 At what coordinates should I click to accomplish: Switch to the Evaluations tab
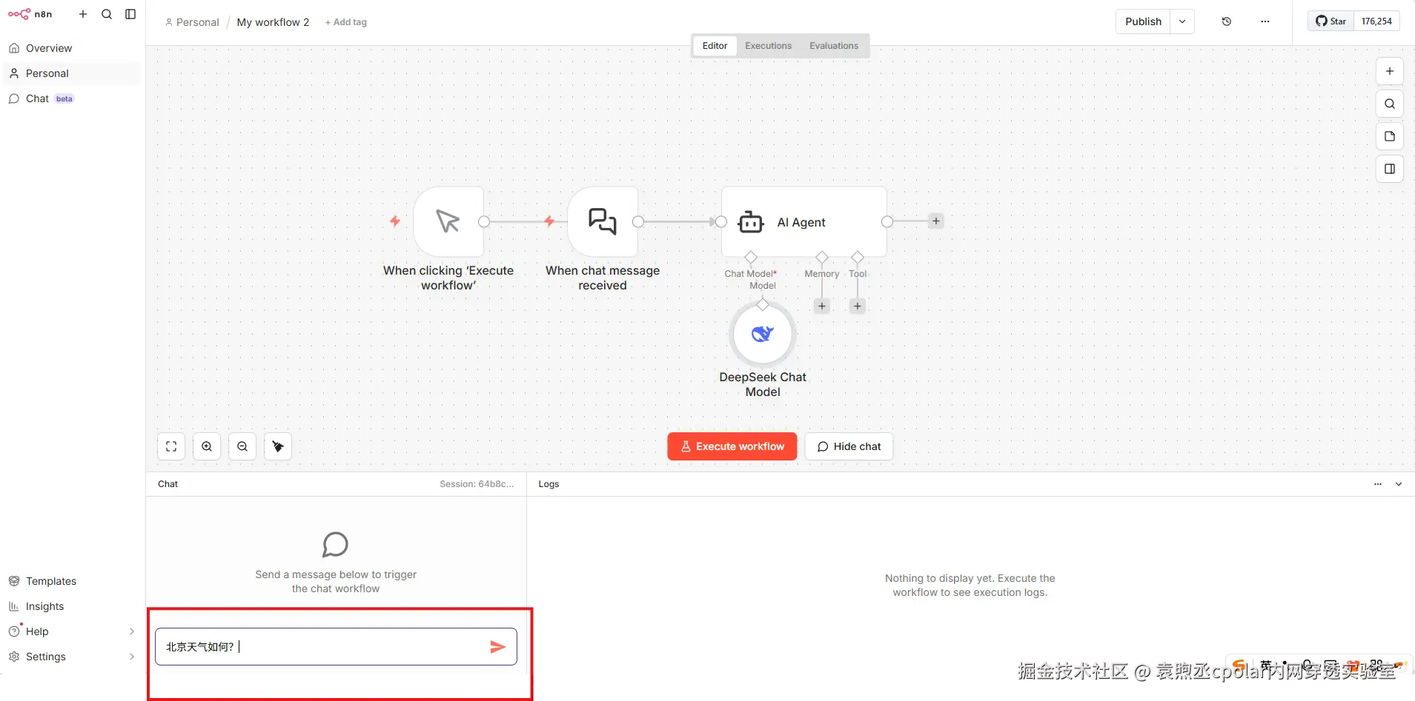coord(834,46)
